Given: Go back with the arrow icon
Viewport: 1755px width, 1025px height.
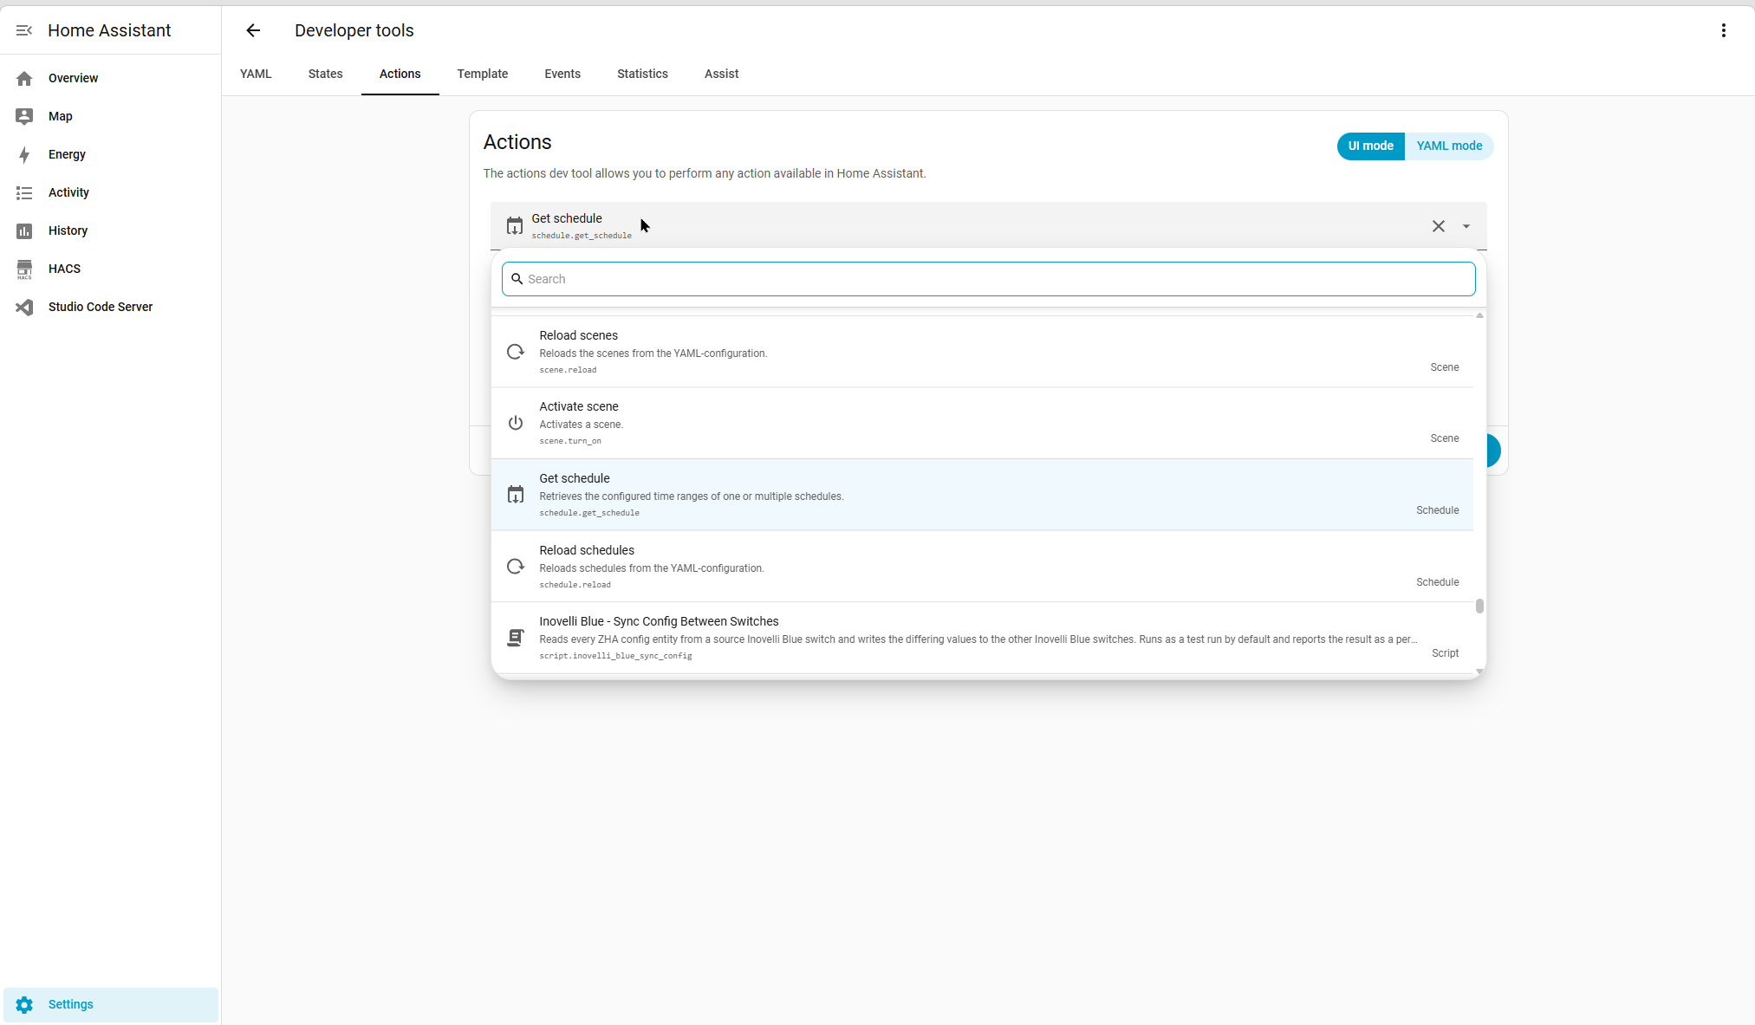Looking at the screenshot, I should click(253, 30).
